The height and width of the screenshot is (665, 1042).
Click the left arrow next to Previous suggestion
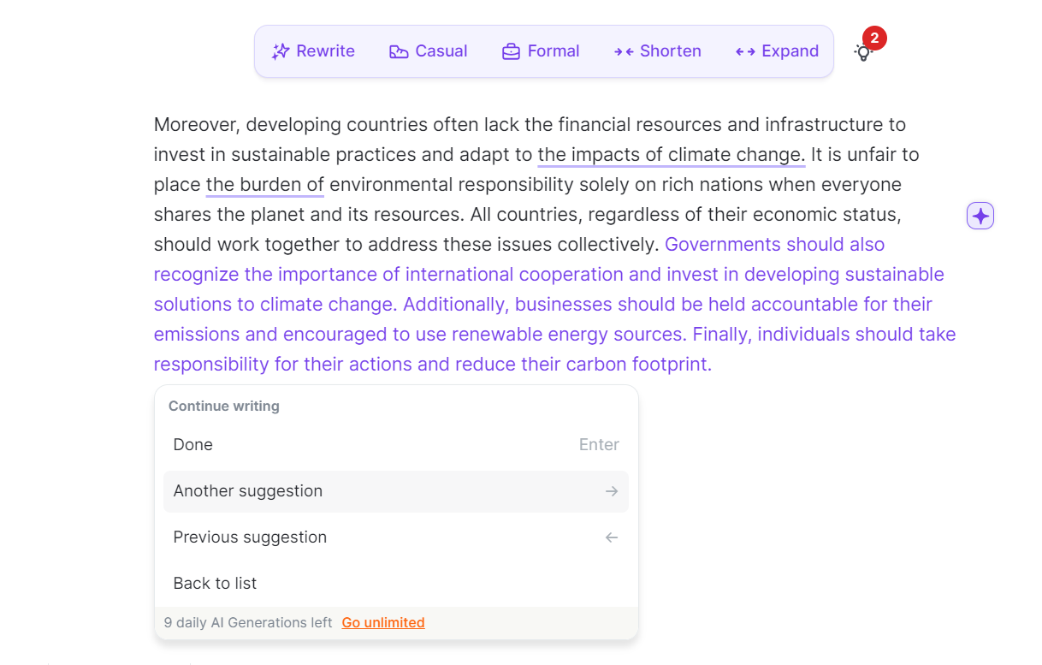point(611,537)
